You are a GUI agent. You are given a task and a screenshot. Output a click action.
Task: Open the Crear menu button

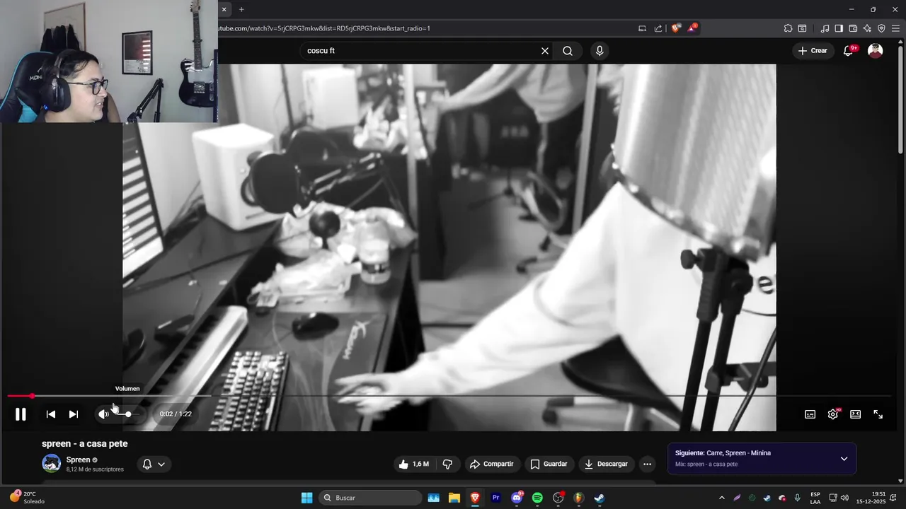pyautogui.click(x=813, y=51)
